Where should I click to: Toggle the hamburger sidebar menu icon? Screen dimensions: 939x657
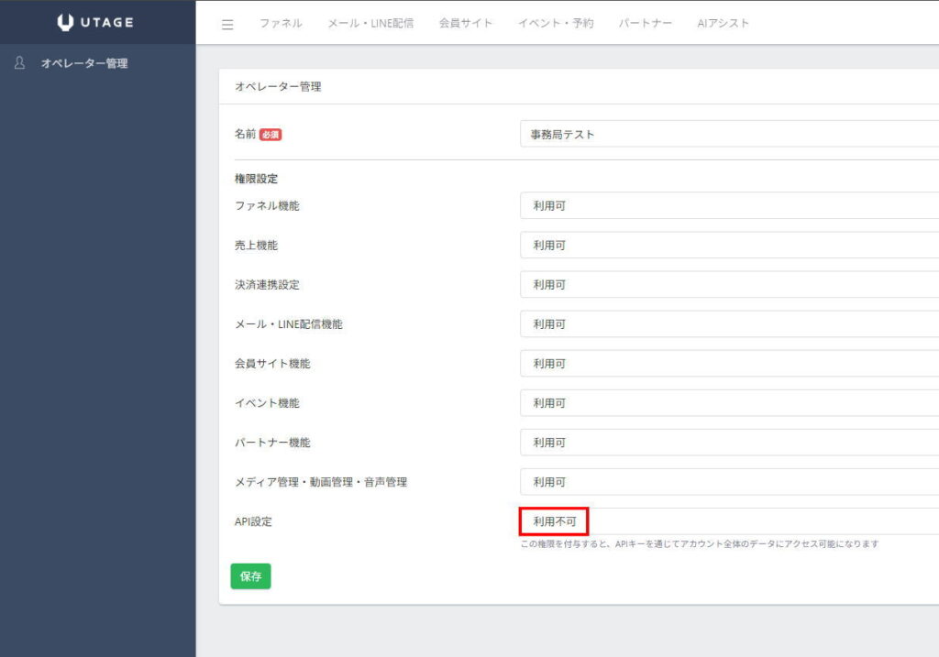tap(227, 24)
